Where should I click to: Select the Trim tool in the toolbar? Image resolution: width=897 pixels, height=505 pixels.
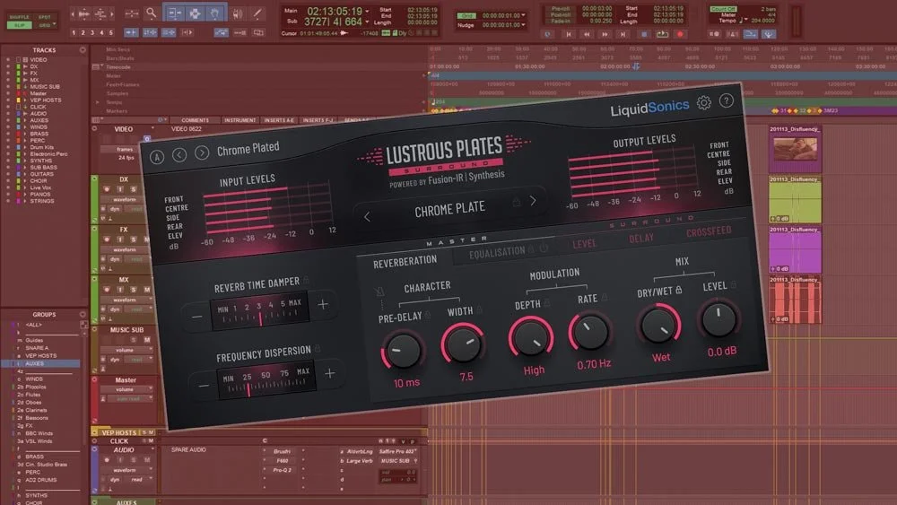pyautogui.click(x=174, y=13)
